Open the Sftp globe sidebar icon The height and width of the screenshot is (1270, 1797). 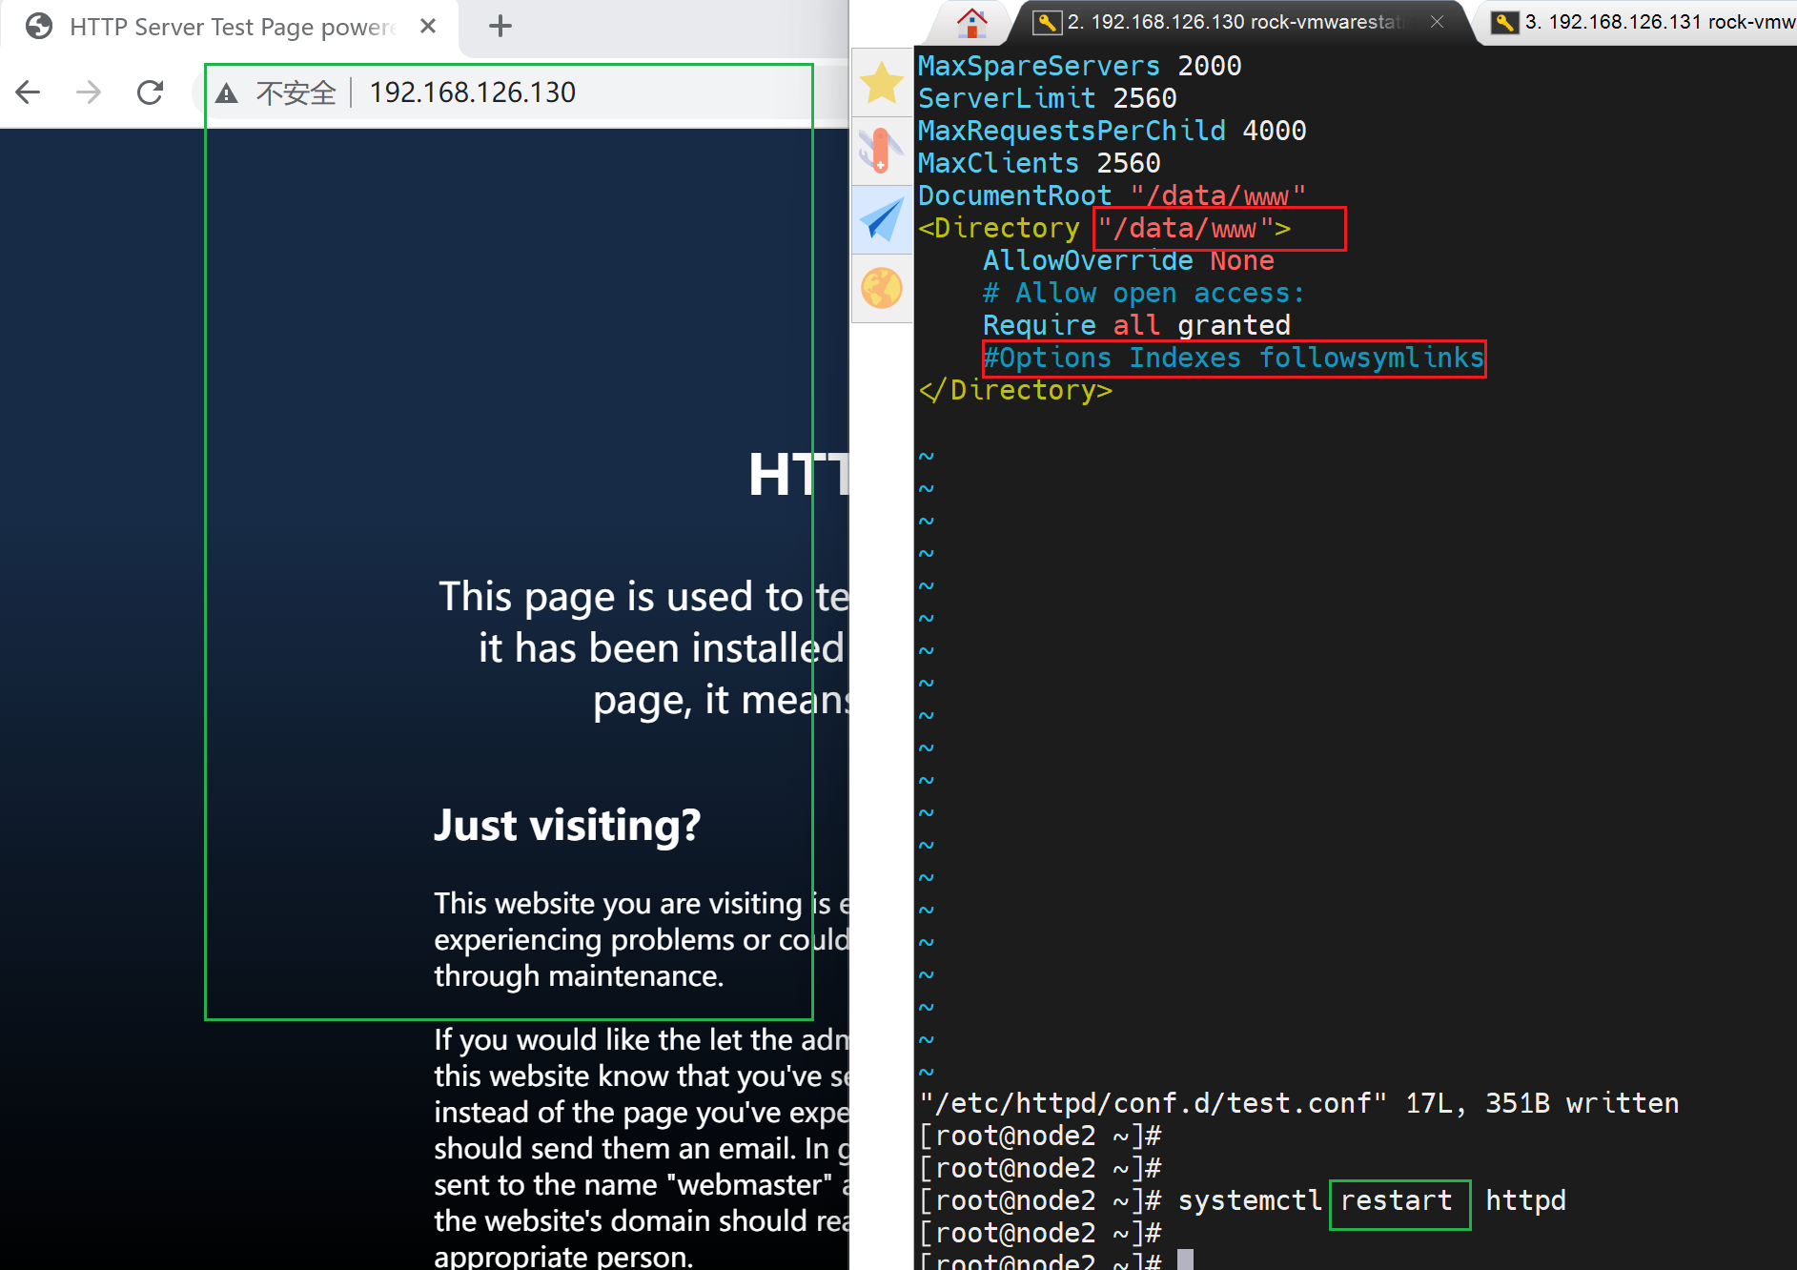click(882, 288)
